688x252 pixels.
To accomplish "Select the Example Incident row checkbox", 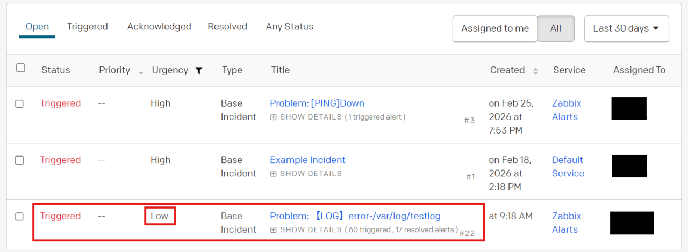I will [19, 160].
